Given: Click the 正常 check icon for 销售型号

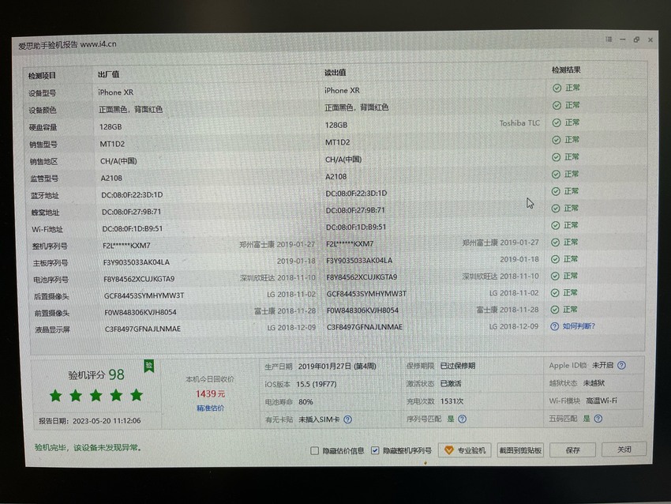Looking at the screenshot, I should [x=557, y=140].
